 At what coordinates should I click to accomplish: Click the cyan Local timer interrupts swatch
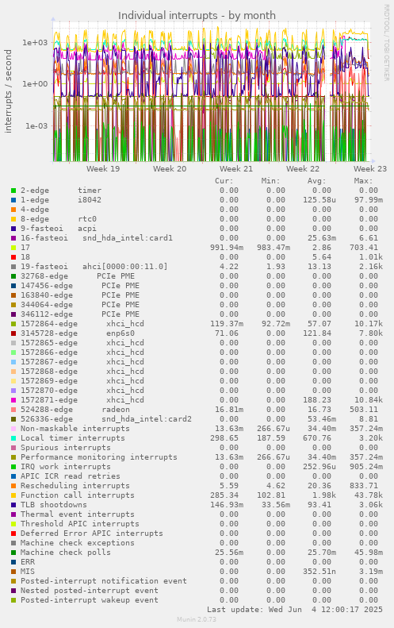[13, 438]
